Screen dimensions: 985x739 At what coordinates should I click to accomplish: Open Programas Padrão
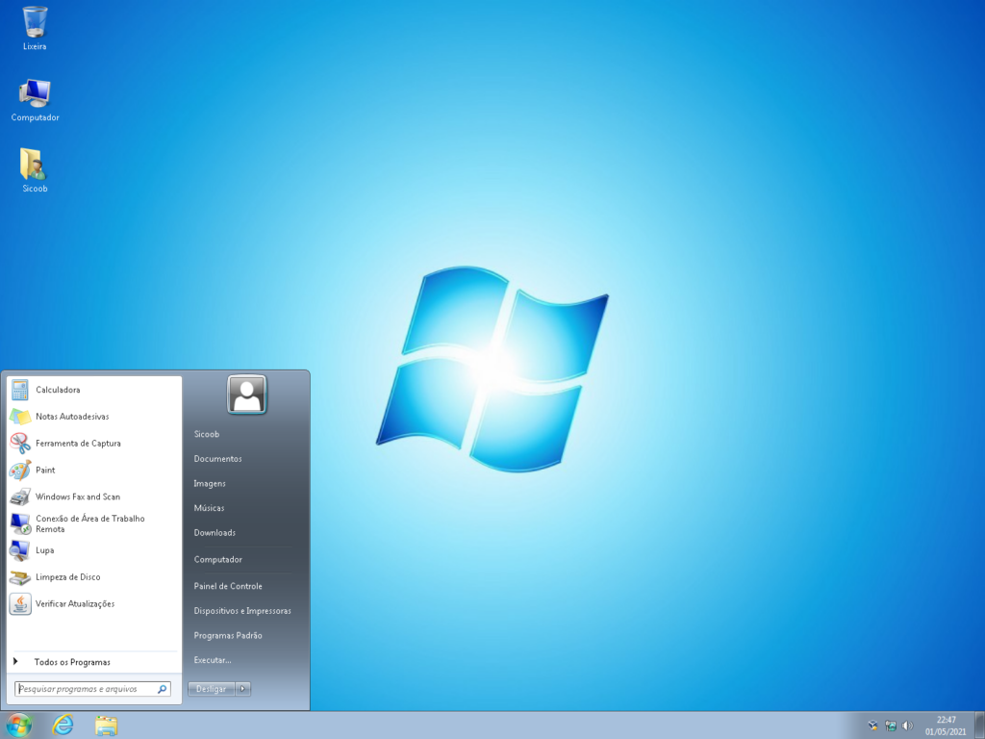click(x=228, y=635)
